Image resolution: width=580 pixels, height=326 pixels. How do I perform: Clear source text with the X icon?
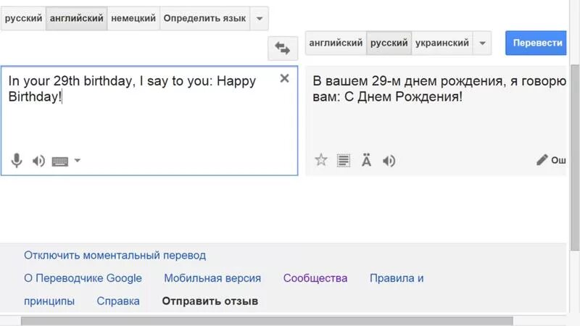coord(284,78)
